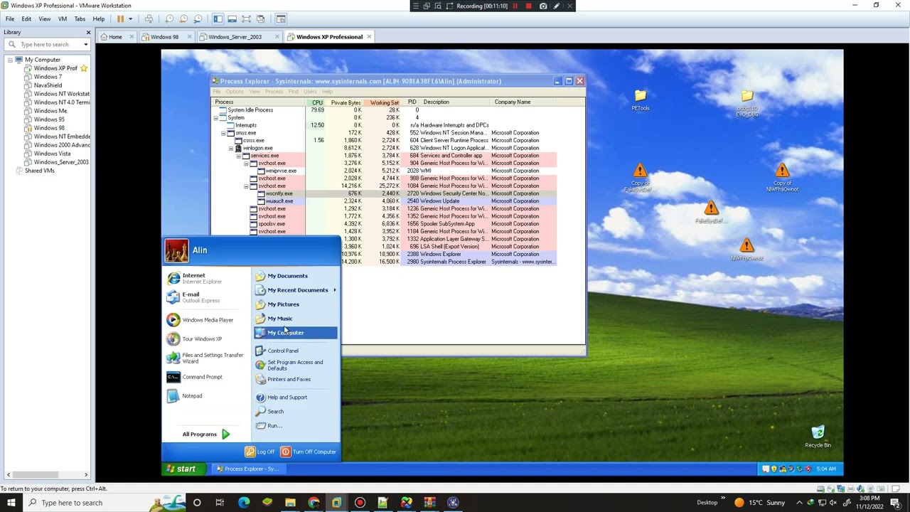Collapse the System process tree node
Screen dimensions: 910x512
pyautogui.click(x=215, y=117)
